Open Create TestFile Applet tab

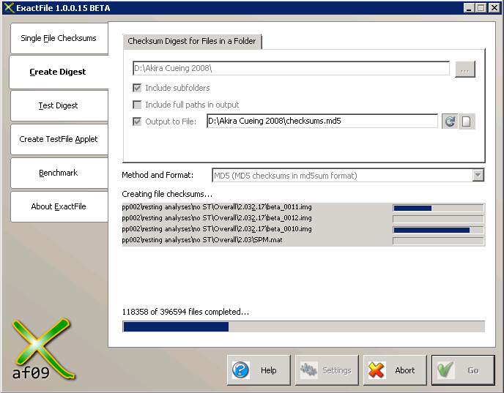59,139
